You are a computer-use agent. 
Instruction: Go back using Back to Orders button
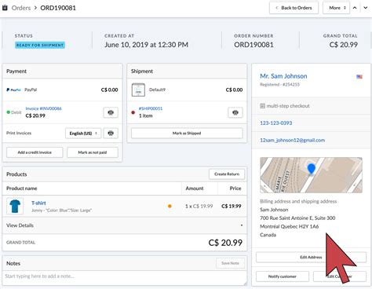pyautogui.click(x=294, y=8)
